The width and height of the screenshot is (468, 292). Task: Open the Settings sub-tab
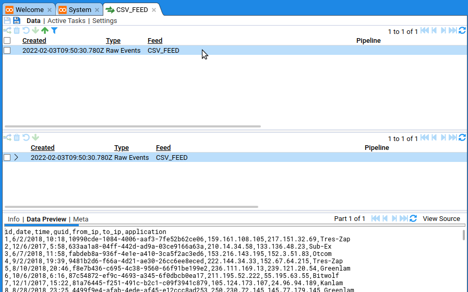(104, 21)
